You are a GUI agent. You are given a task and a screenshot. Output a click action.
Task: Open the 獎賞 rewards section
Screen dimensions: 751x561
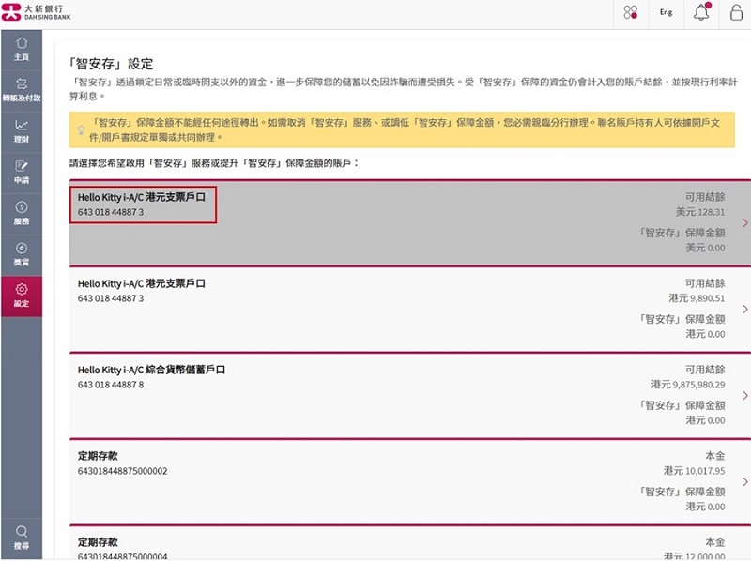click(21, 254)
